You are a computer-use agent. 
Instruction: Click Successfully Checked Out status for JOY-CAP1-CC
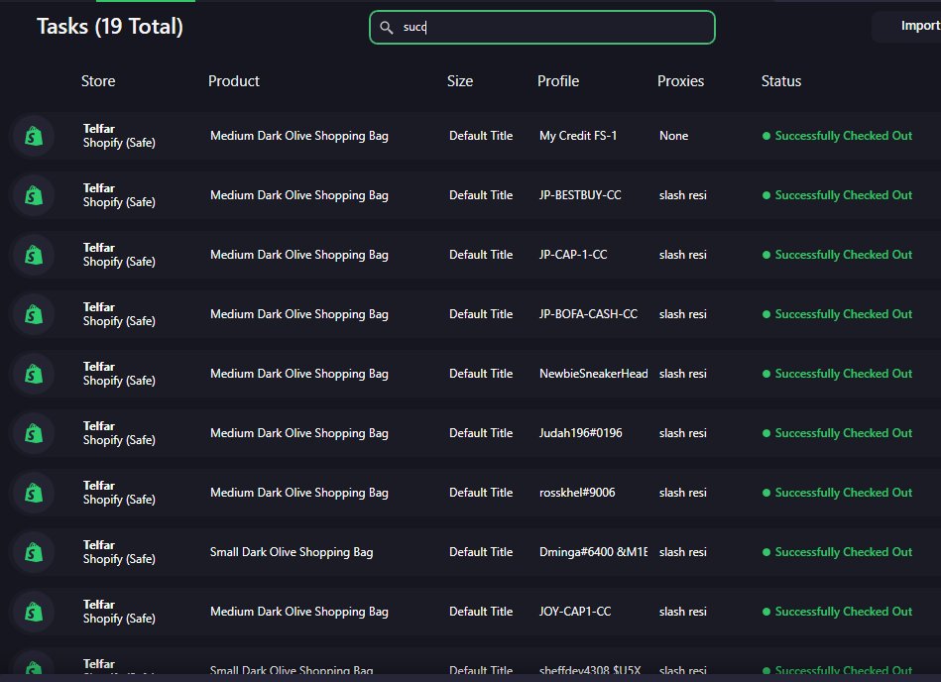pyautogui.click(x=837, y=611)
